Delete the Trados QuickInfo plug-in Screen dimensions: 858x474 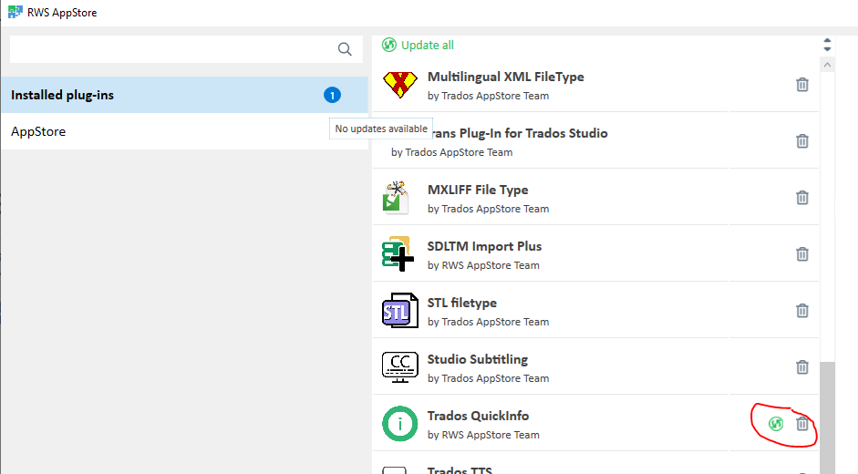[x=802, y=424]
